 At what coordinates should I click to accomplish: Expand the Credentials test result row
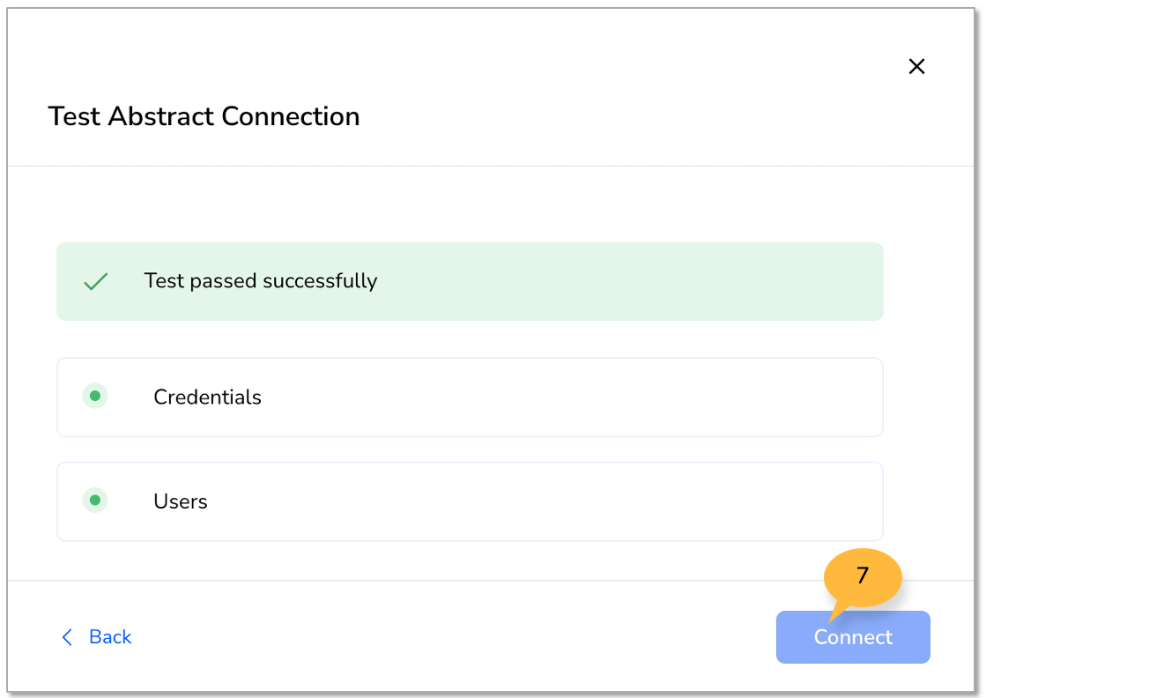tap(470, 397)
